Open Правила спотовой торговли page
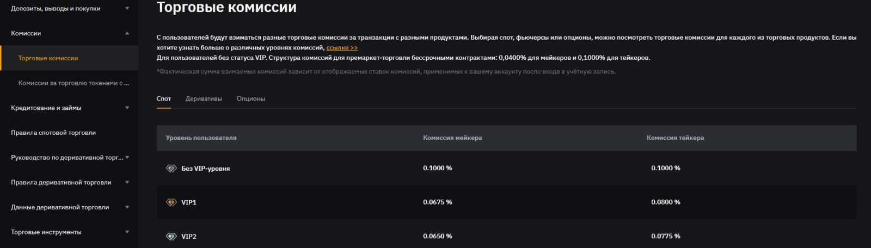Viewport: 871px width, 248px height. click(53, 133)
